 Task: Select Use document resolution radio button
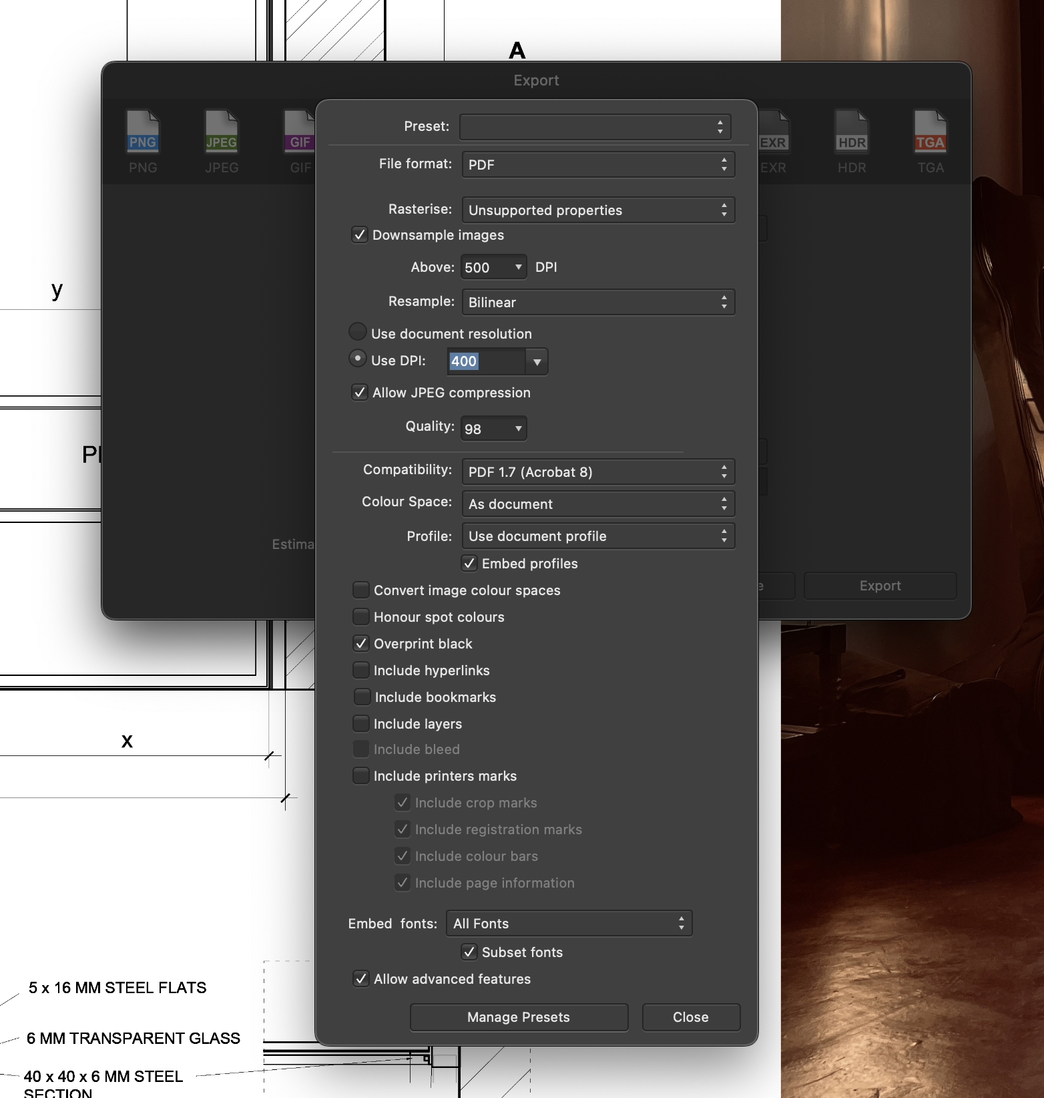pyautogui.click(x=358, y=331)
